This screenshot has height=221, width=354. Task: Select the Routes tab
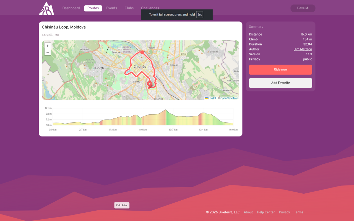pos(93,8)
